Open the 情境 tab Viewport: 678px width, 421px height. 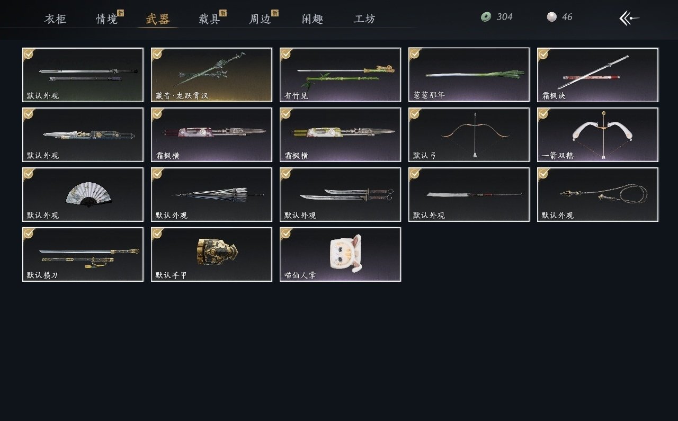pos(107,19)
